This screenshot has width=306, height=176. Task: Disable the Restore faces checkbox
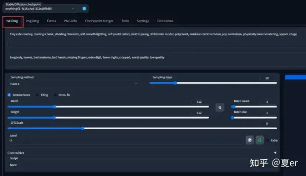pos(9,95)
